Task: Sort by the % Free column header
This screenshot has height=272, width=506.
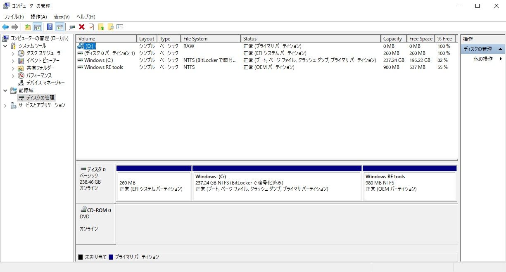Action: pyautogui.click(x=445, y=38)
